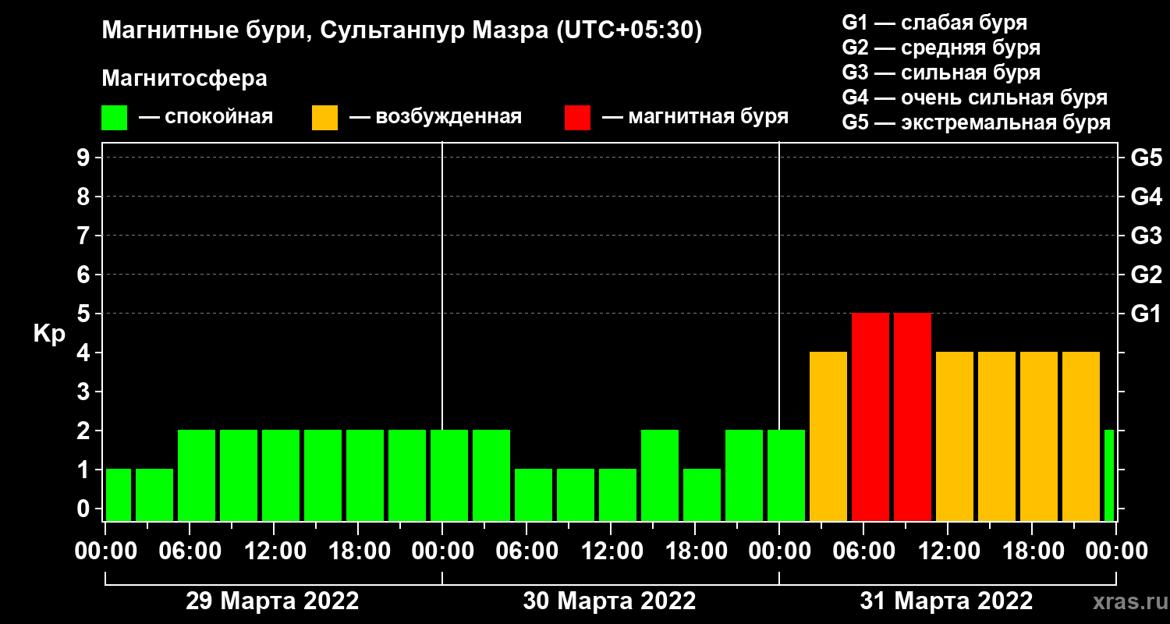This screenshot has height=624, width=1170.
Task: Click the '29 Марта 2022' date label
Action: tap(272, 601)
